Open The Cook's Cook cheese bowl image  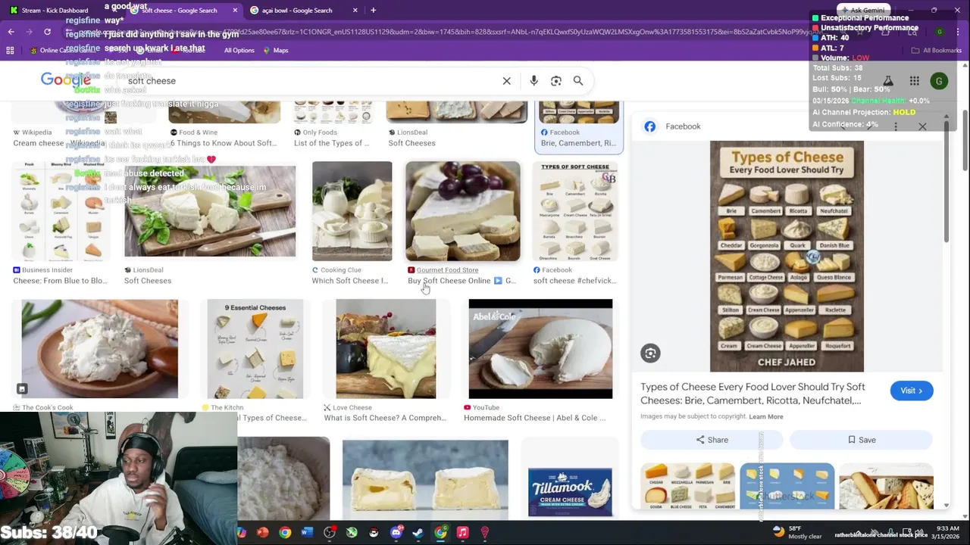(99, 349)
